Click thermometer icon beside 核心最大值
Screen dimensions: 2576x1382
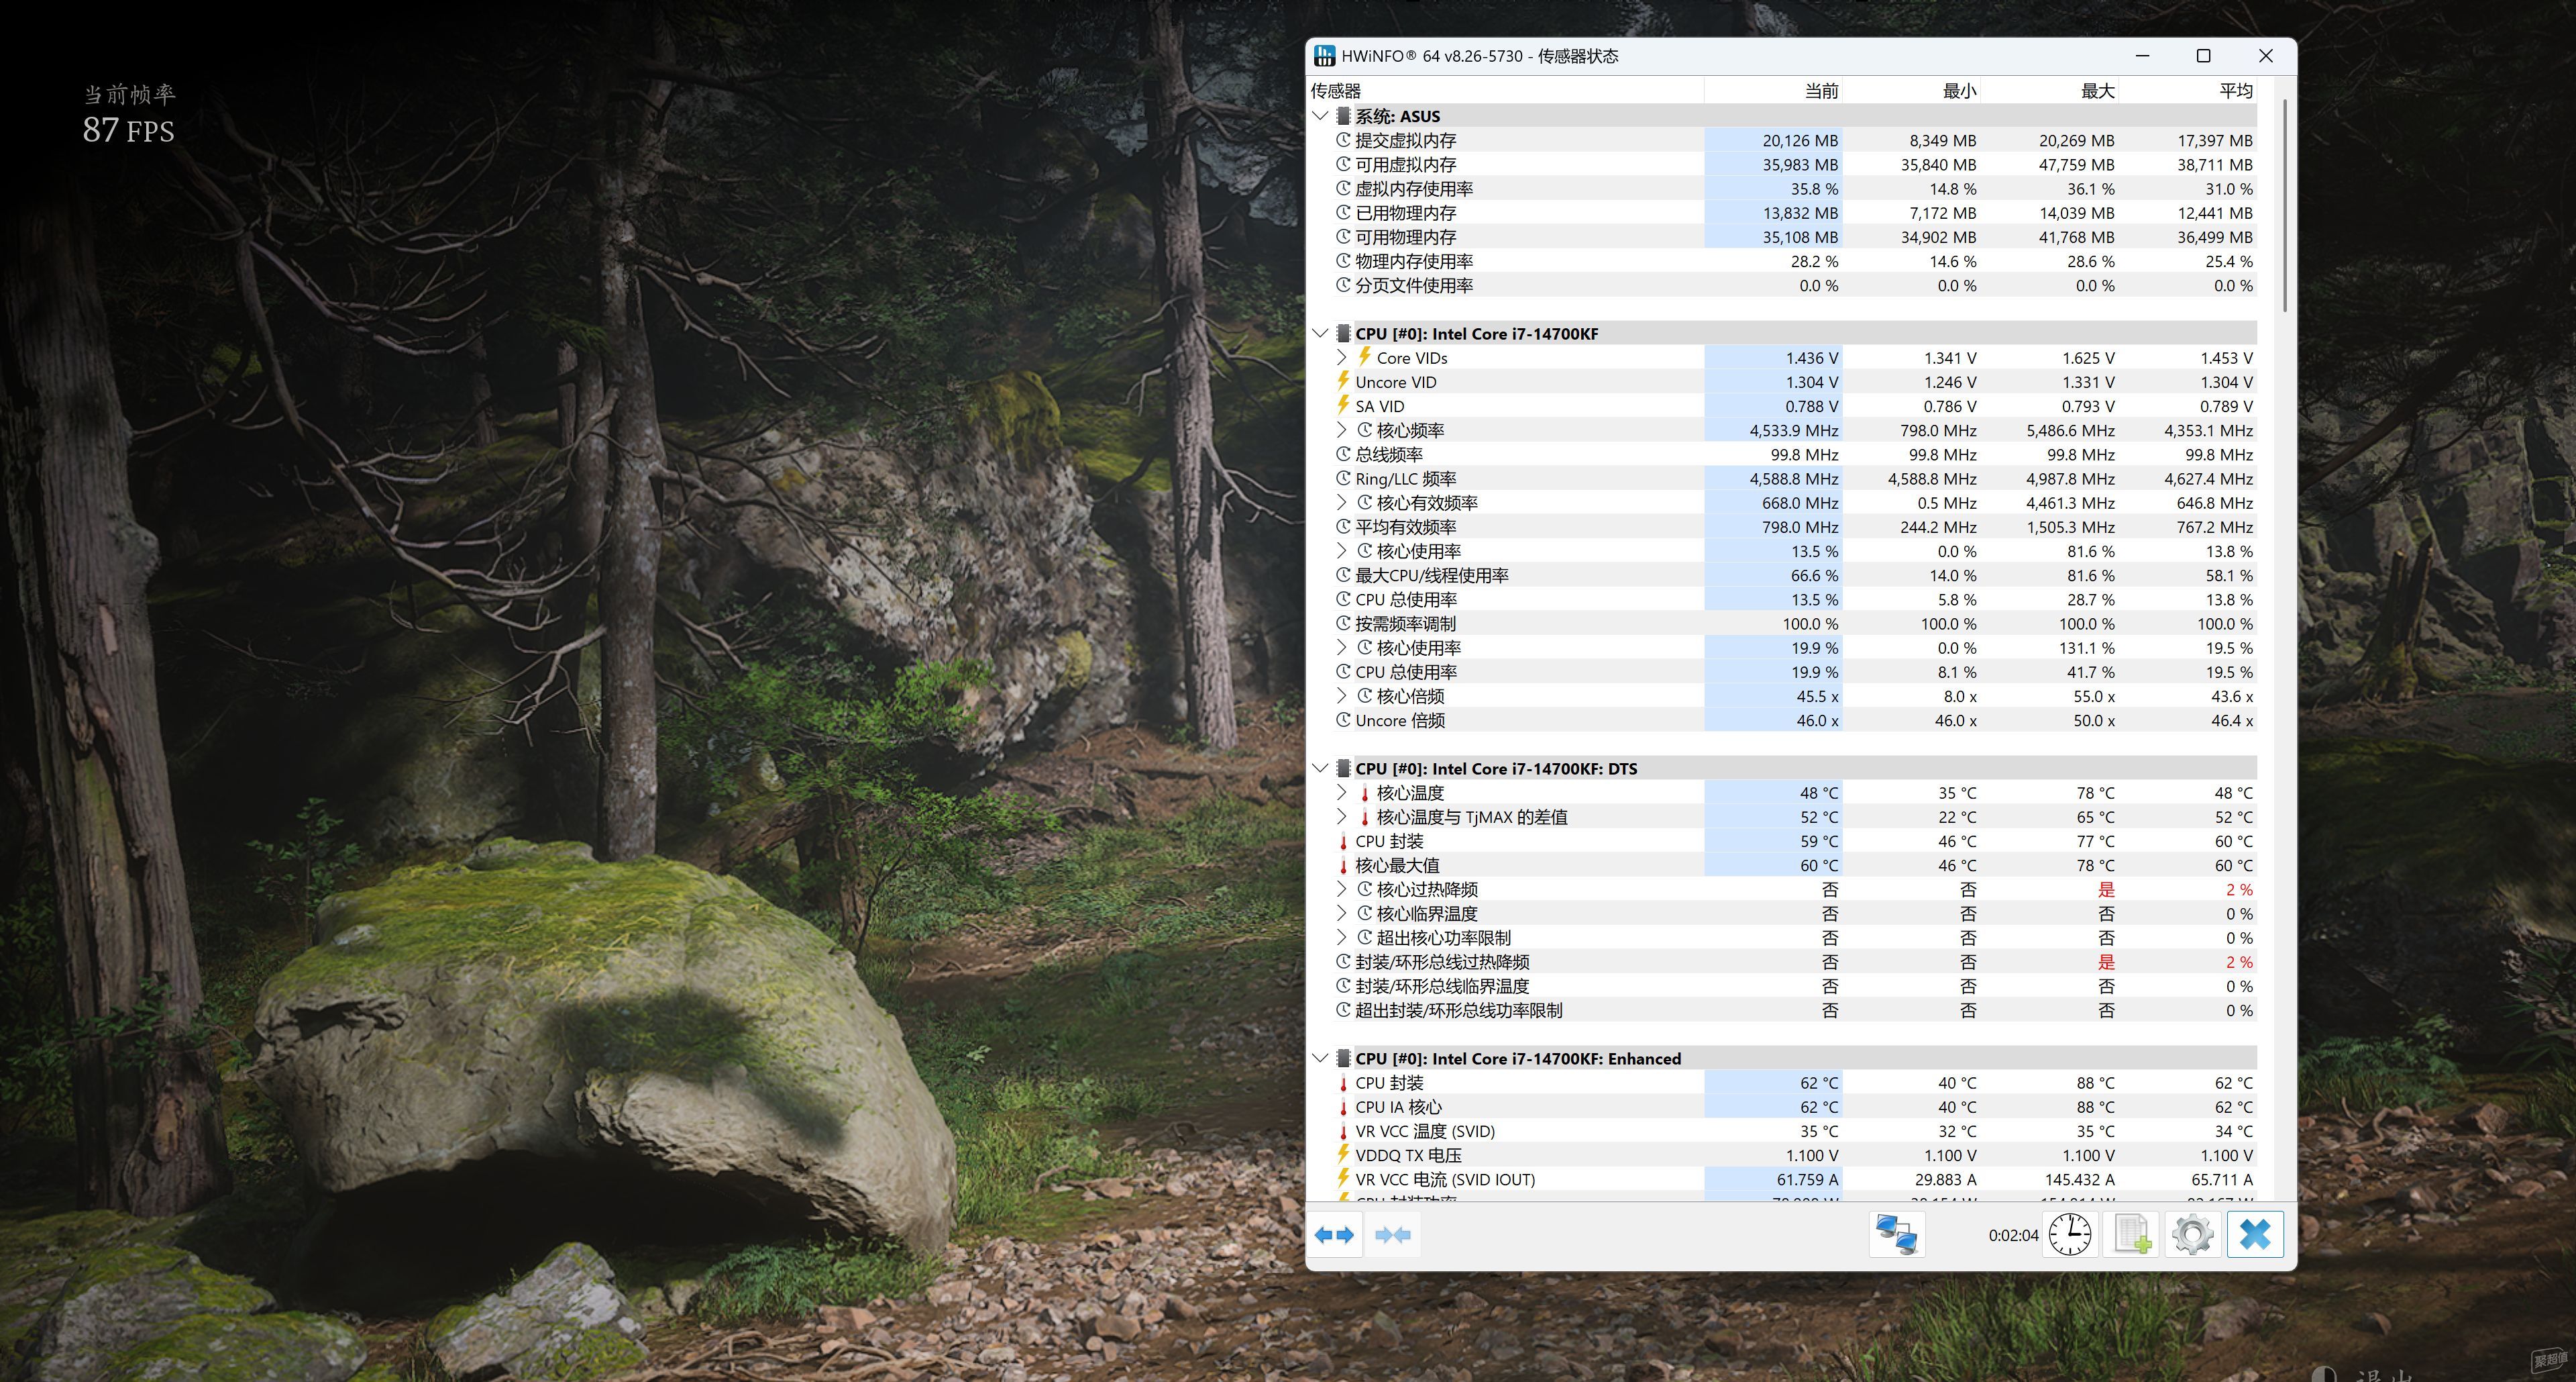tap(1343, 866)
